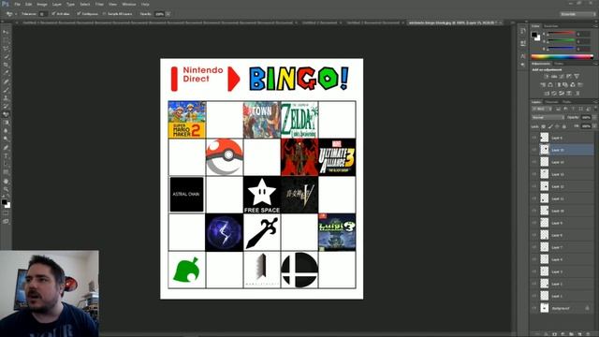Open the Color panel flyout menu
The image size is (599, 337).
(x=595, y=26)
